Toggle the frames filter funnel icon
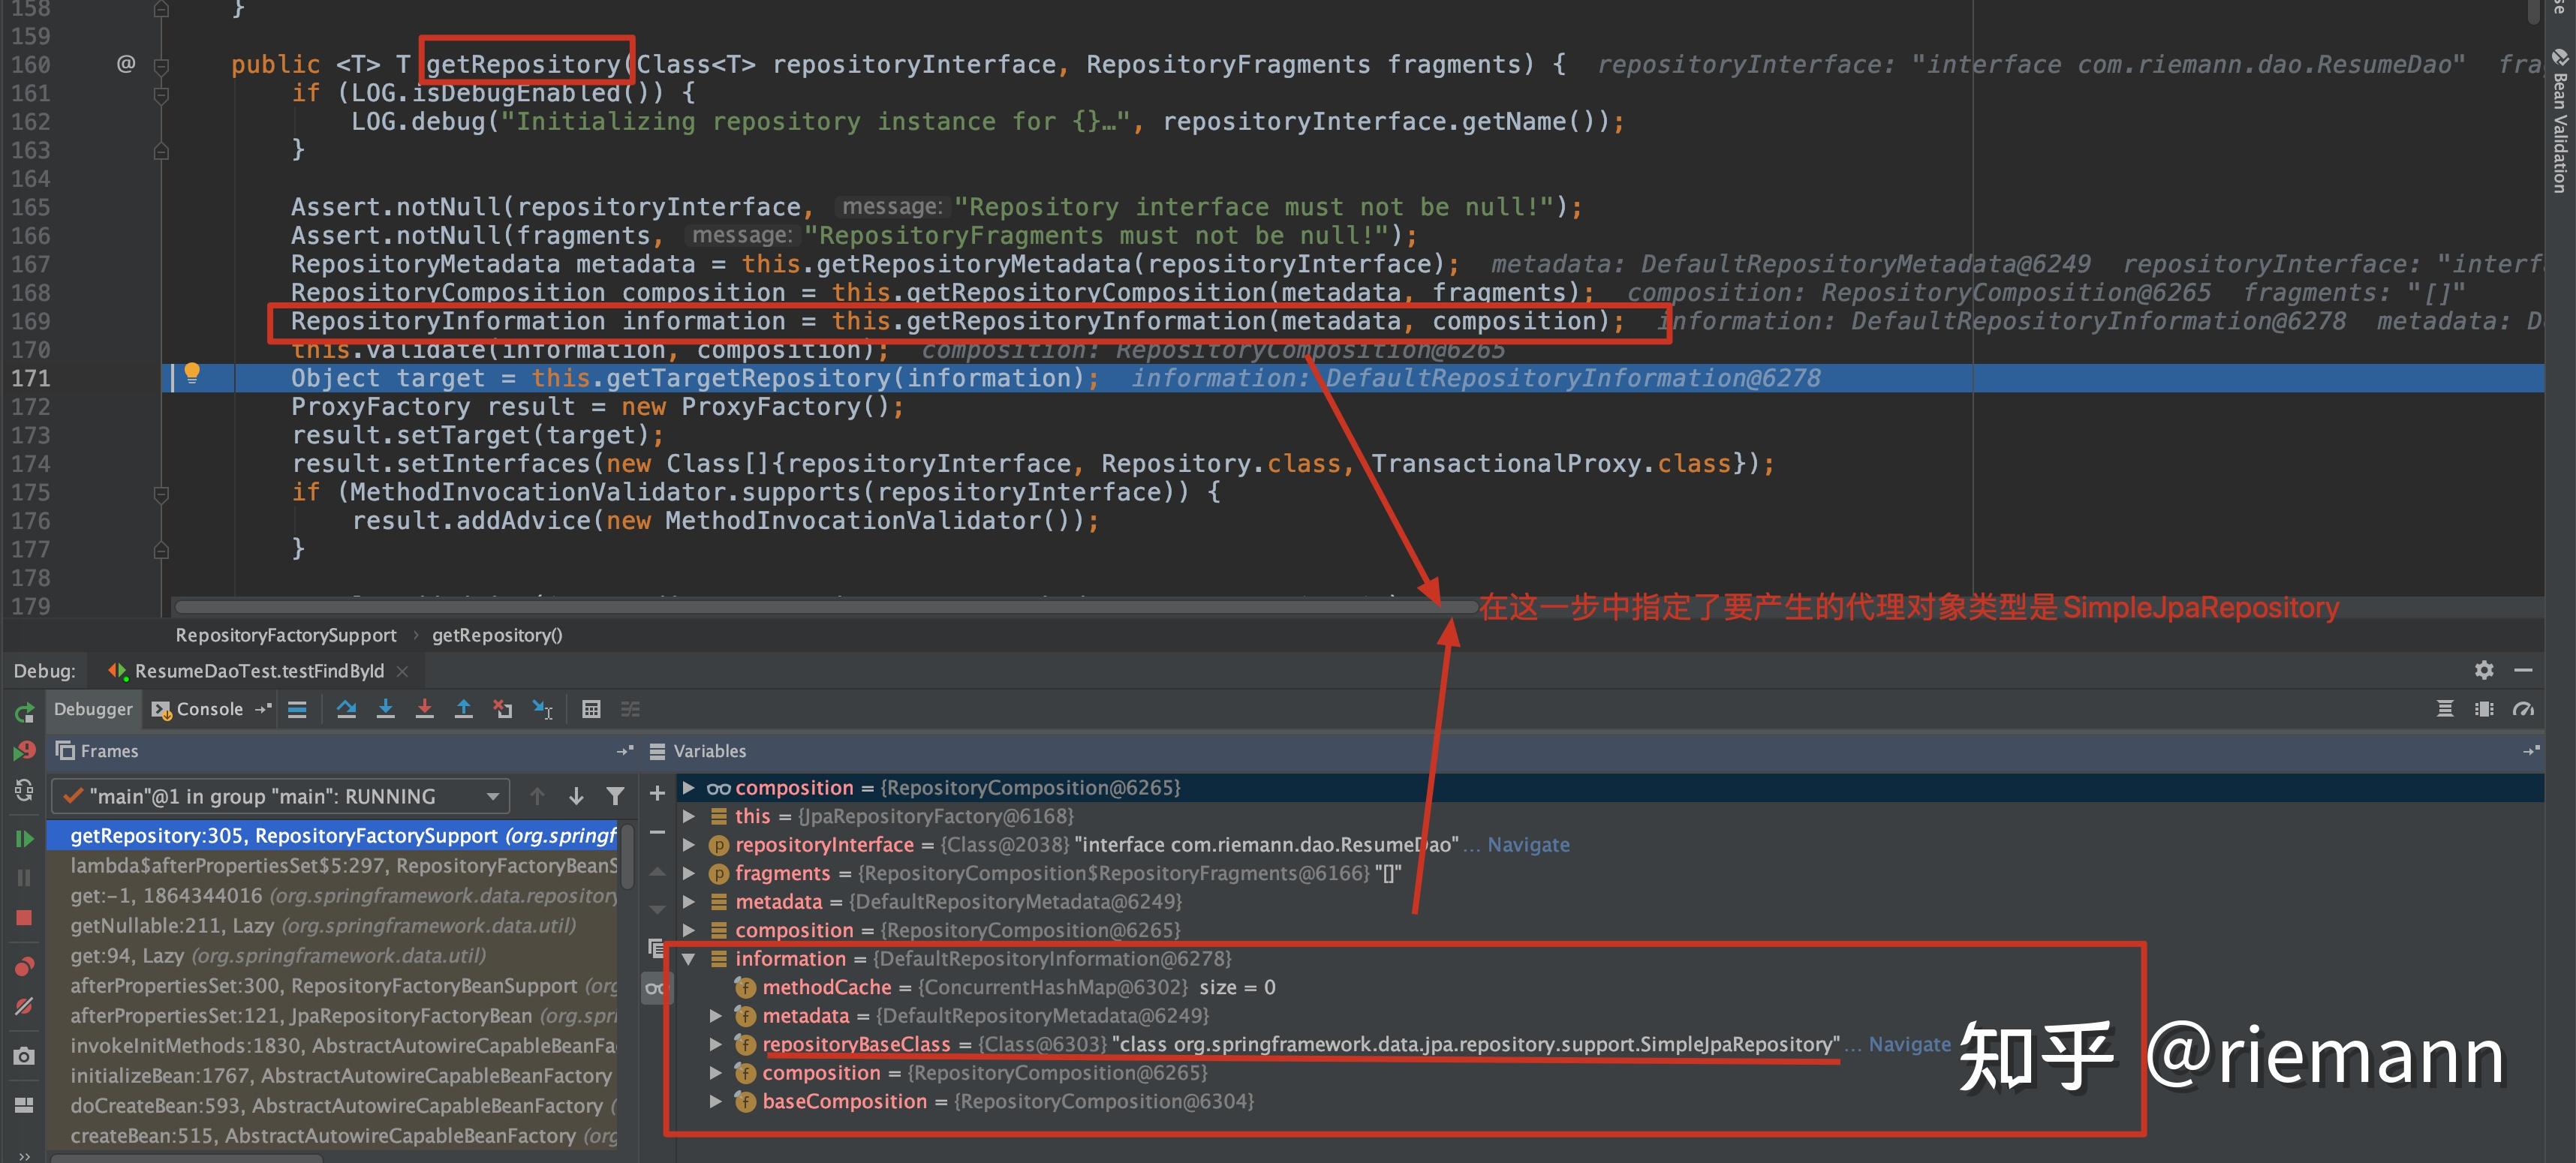Screen dimensions: 2576x1163 tap(615, 796)
